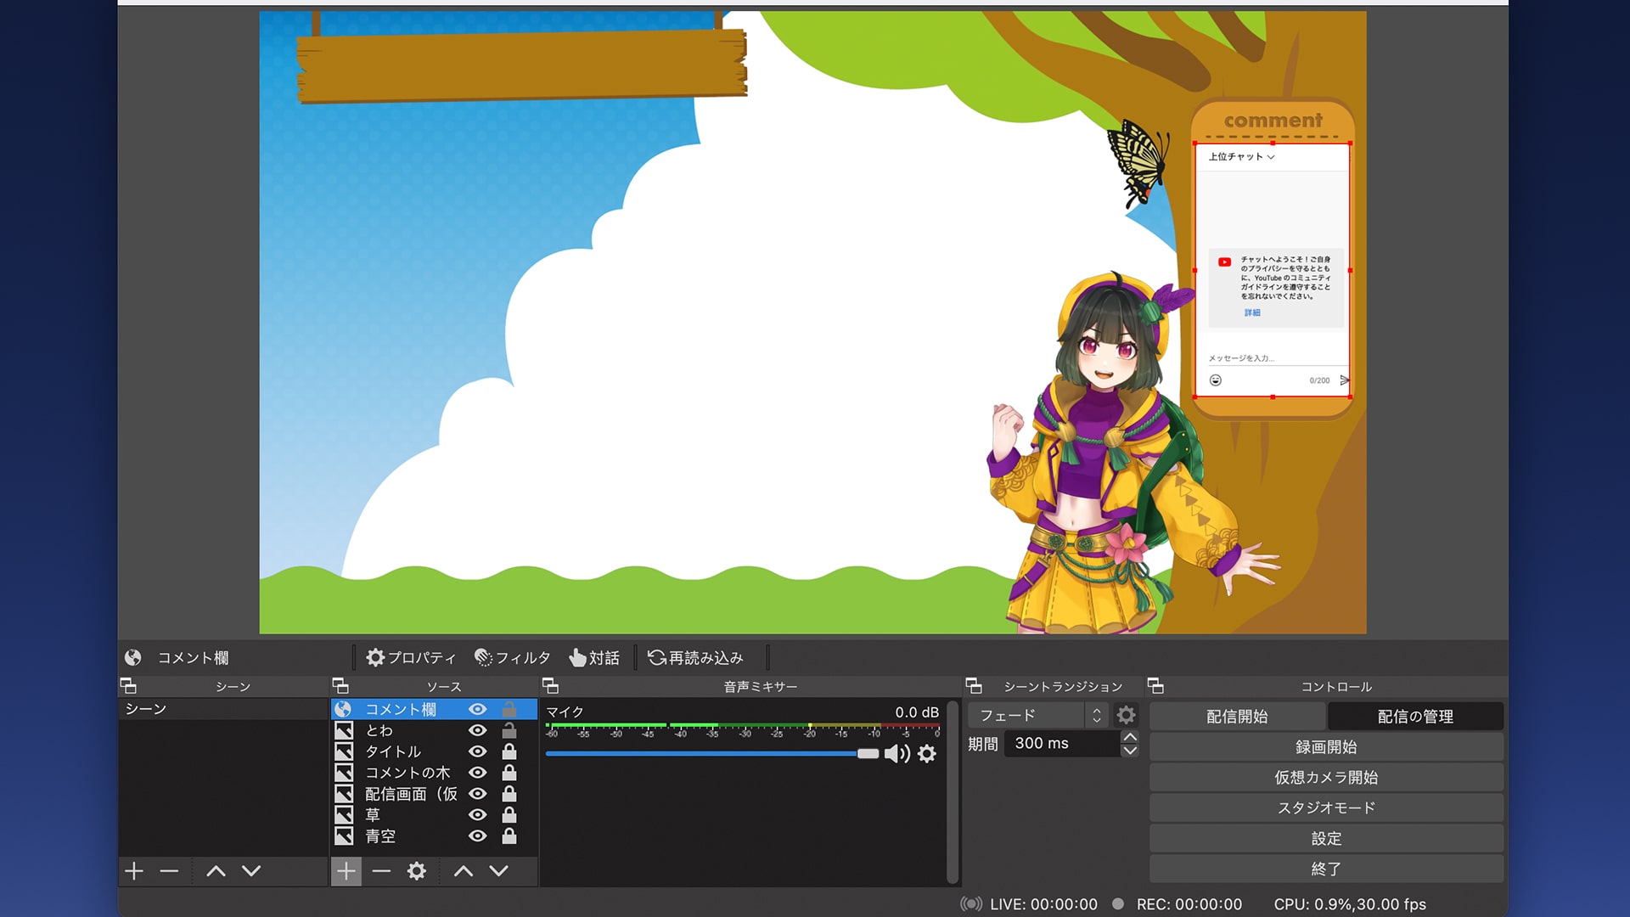This screenshot has width=1630, height=917.
Task: Open advanced audio settings gear in mixer
Action: click(927, 754)
